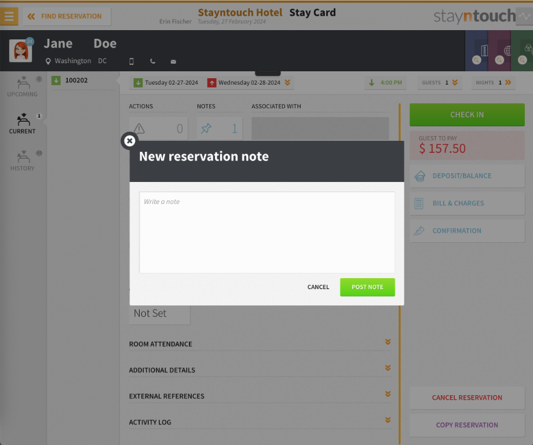Click the email envelope icon
Viewport: 533px width, 445px height.
(173, 61)
